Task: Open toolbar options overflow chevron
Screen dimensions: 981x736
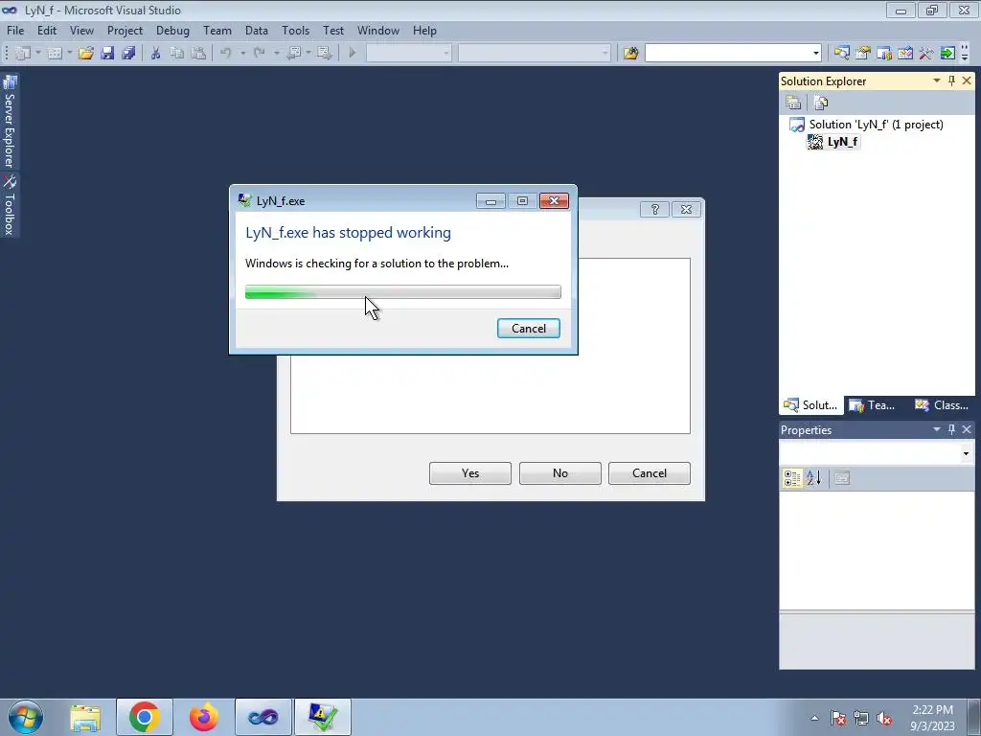Action: [965, 54]
